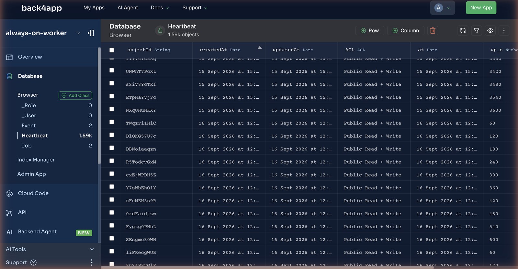
Task: Open My Apps in top navigation
Action: [x=94, y=8]
